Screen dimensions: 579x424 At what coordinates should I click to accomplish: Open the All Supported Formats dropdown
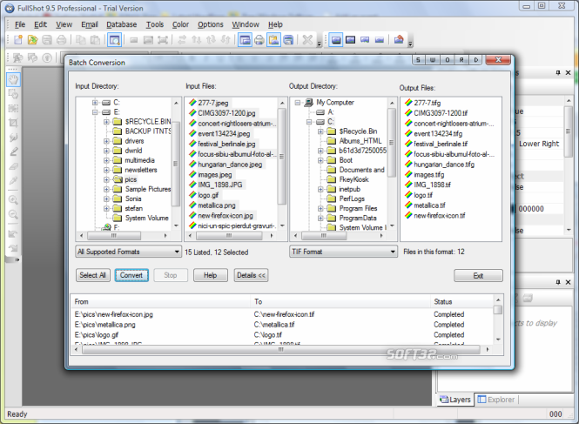point(128,252)
